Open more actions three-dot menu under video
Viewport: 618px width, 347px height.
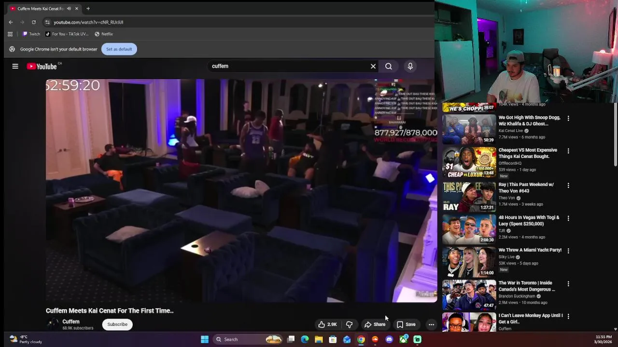431,325
